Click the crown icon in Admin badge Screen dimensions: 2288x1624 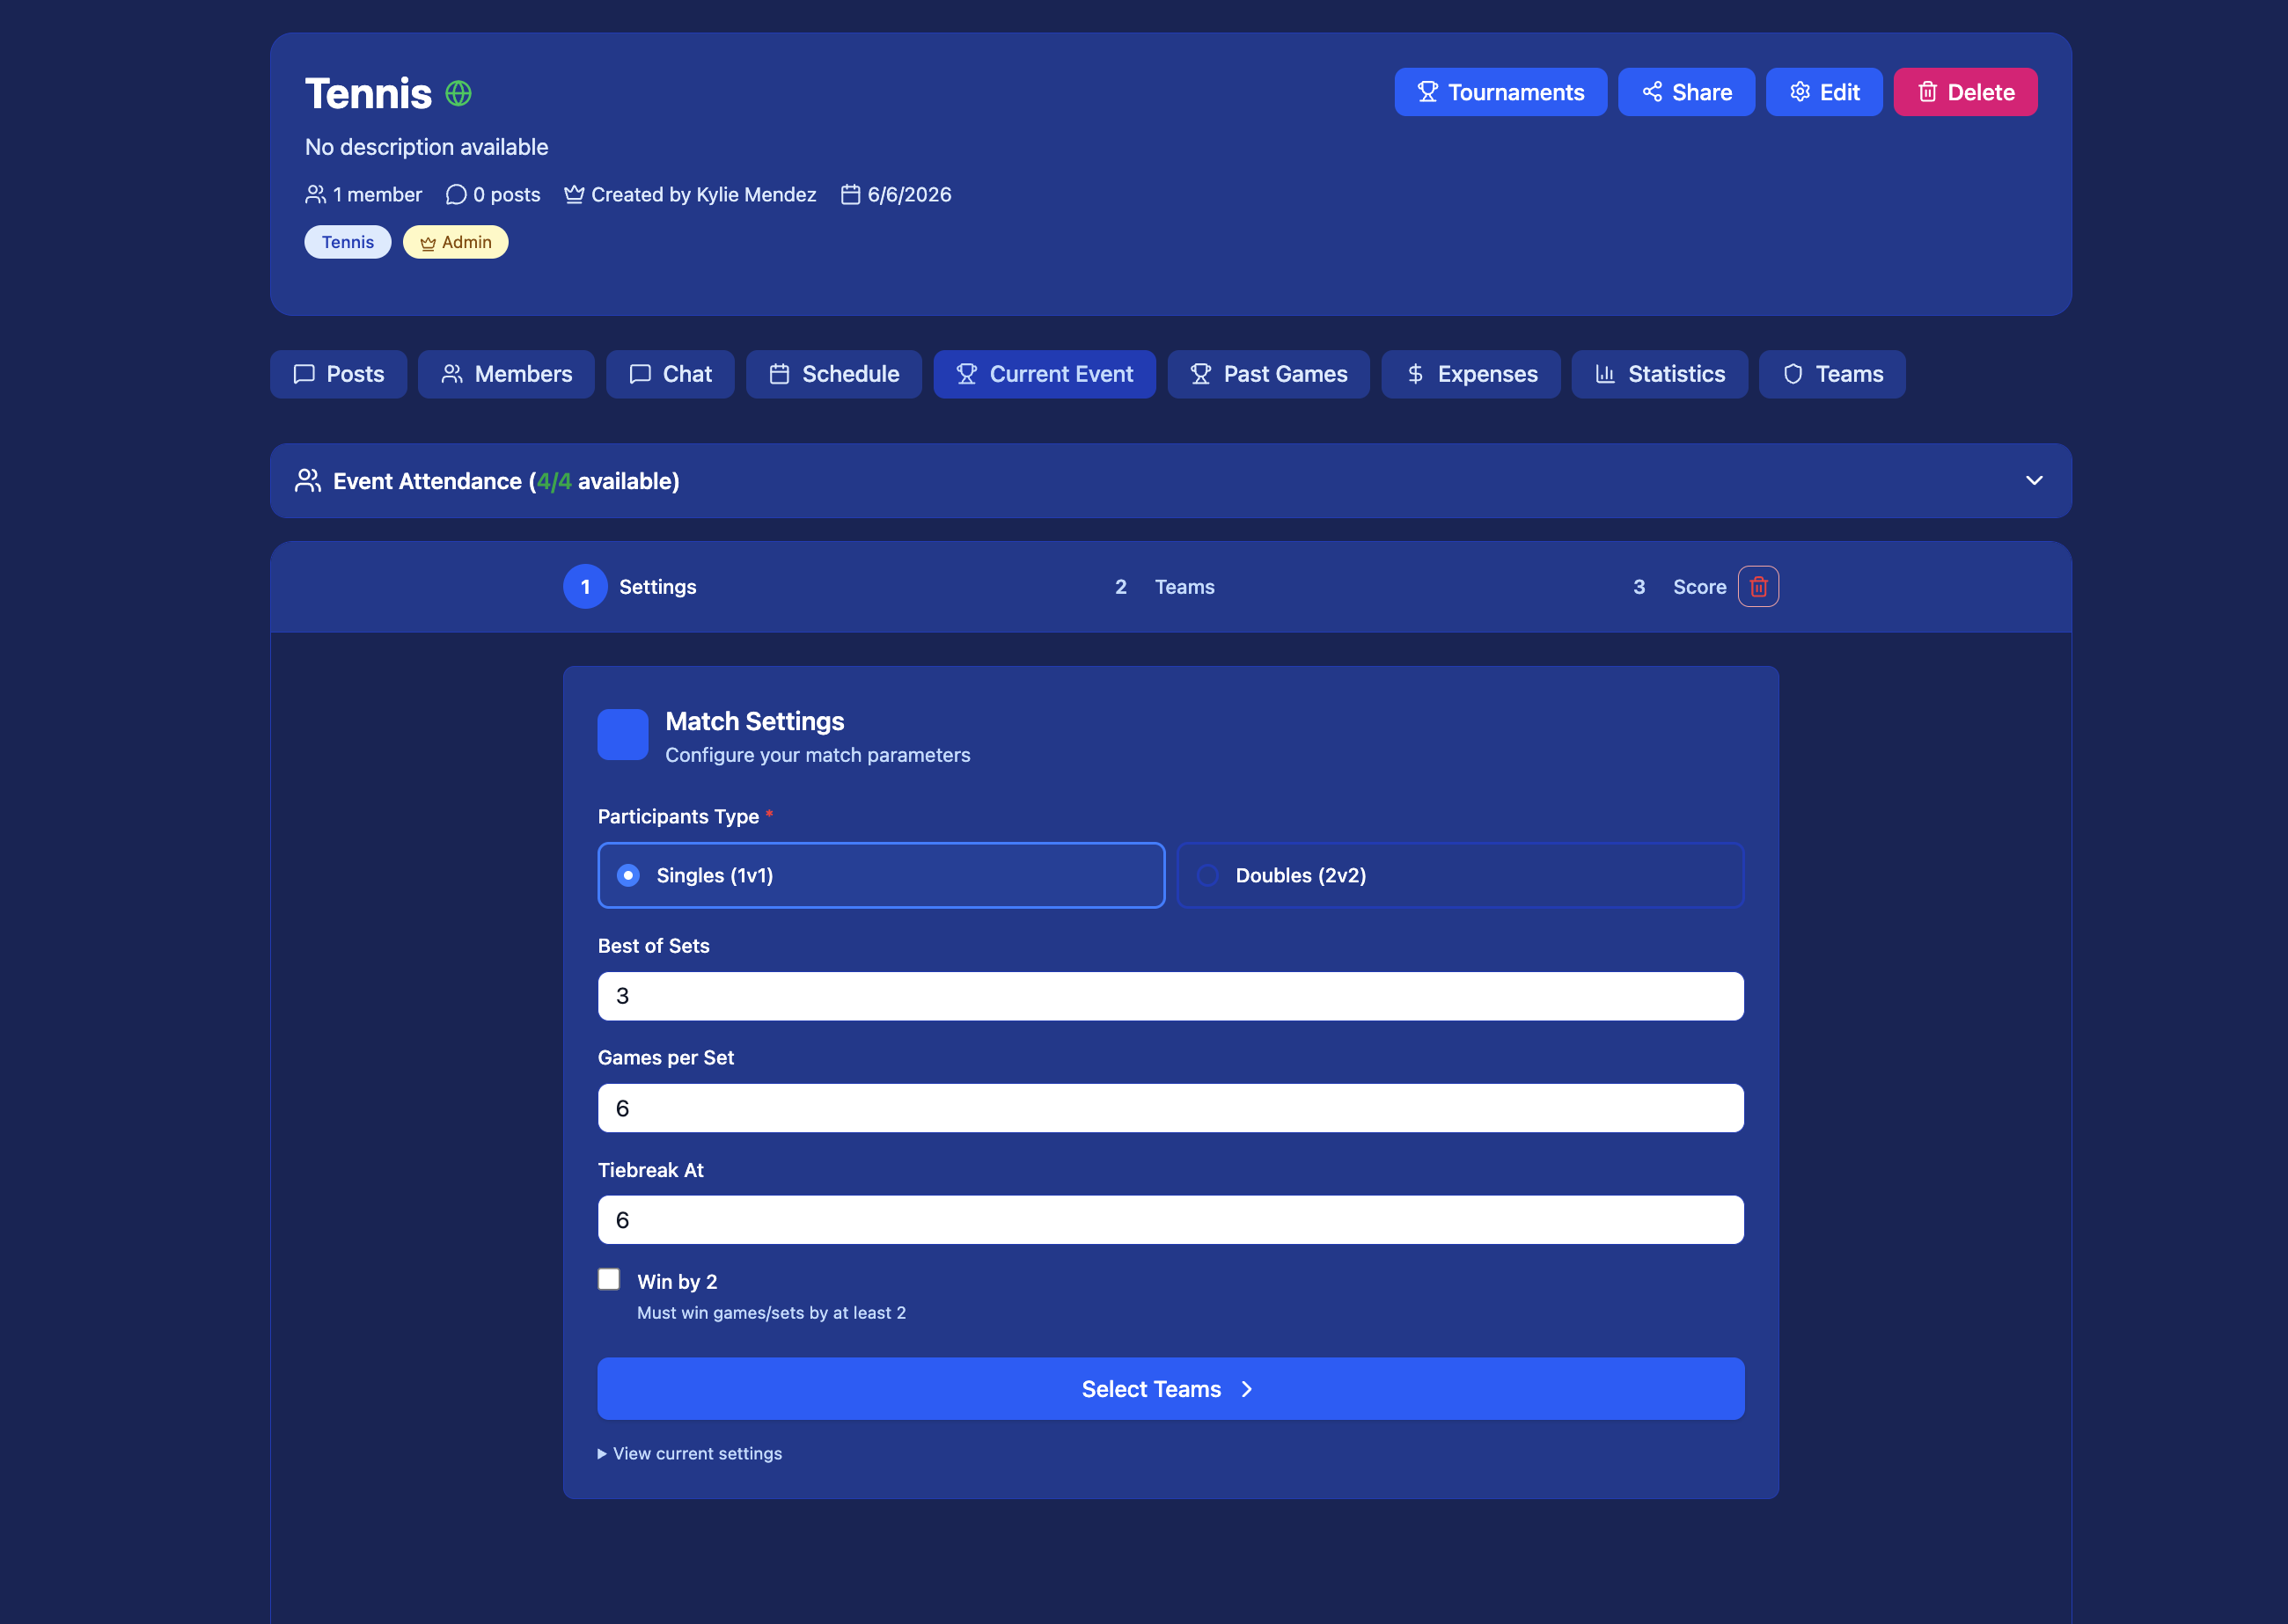coord(428,243)
